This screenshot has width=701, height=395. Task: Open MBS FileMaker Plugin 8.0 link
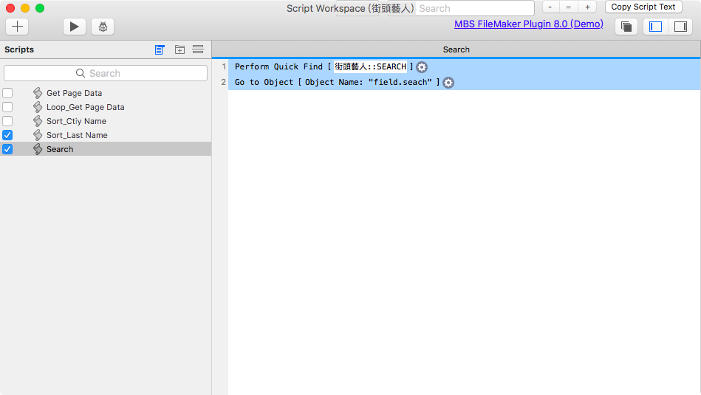pos(528,24)
